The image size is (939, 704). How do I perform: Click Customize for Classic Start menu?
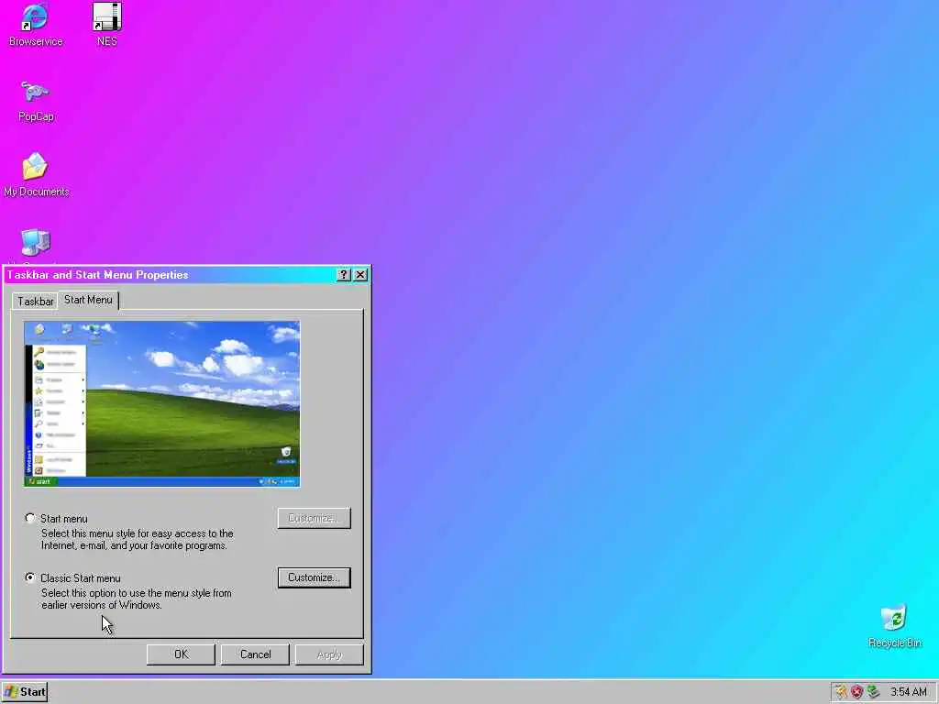click(x=314, y=577)
